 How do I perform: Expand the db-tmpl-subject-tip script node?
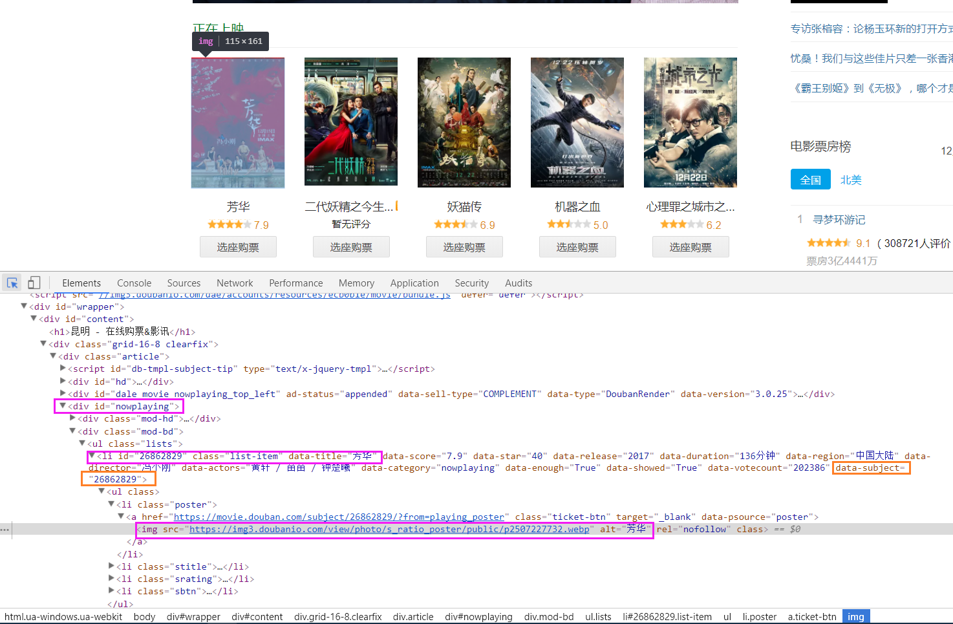click(x=63, y=369)
